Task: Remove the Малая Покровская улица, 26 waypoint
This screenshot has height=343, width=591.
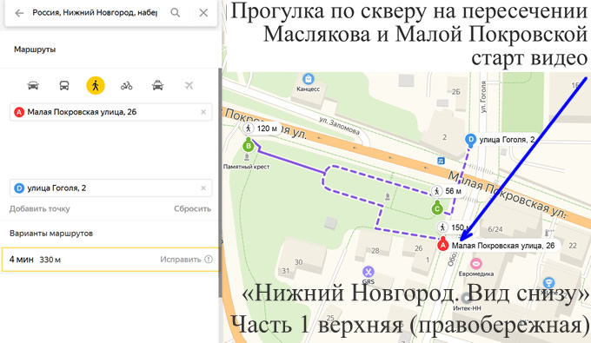Action: click(203, 112)
